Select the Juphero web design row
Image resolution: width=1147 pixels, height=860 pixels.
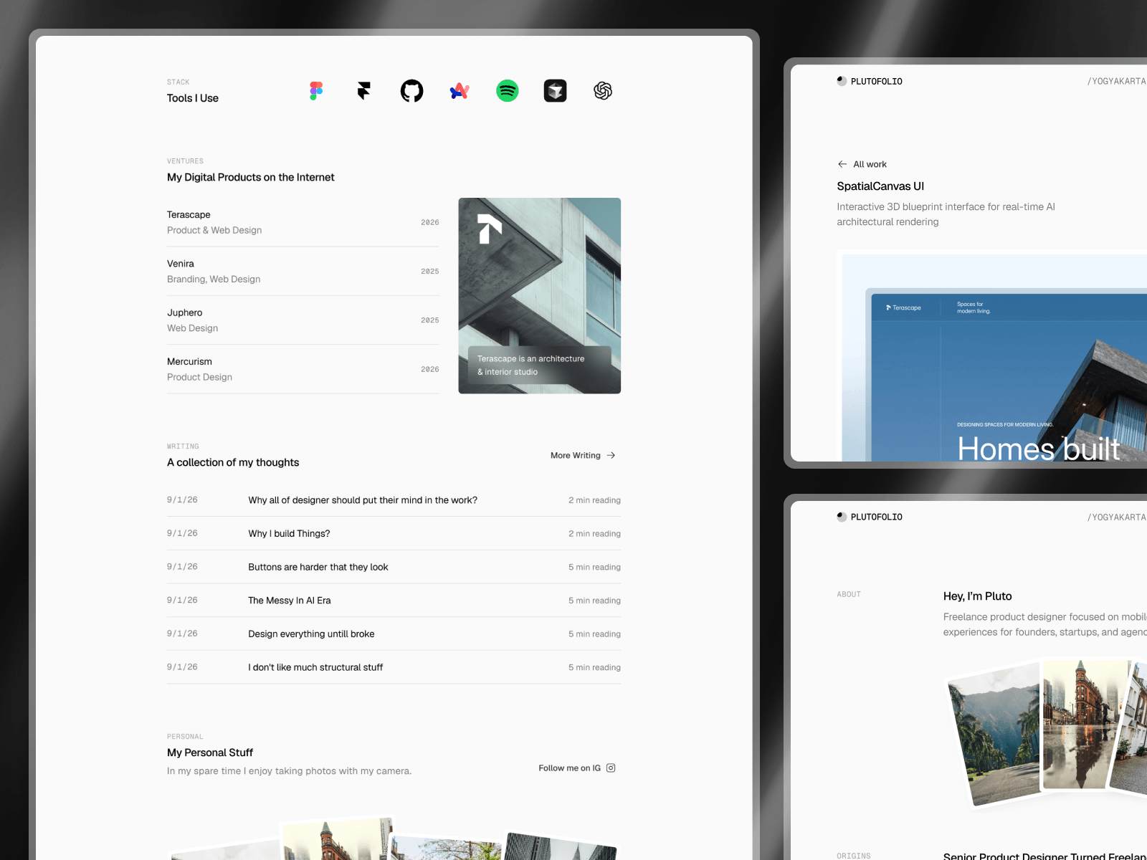point(303,320)
